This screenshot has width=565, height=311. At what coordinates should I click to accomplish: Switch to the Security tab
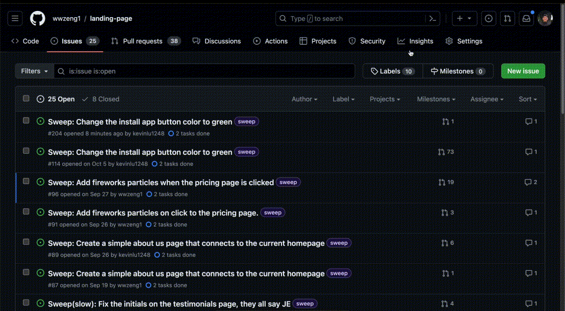[367, 41]
